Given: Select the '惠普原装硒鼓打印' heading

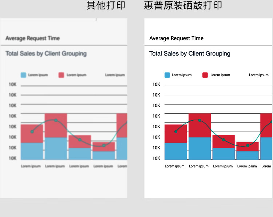Looking at the screenshot, I should click(x=183, y=5).
